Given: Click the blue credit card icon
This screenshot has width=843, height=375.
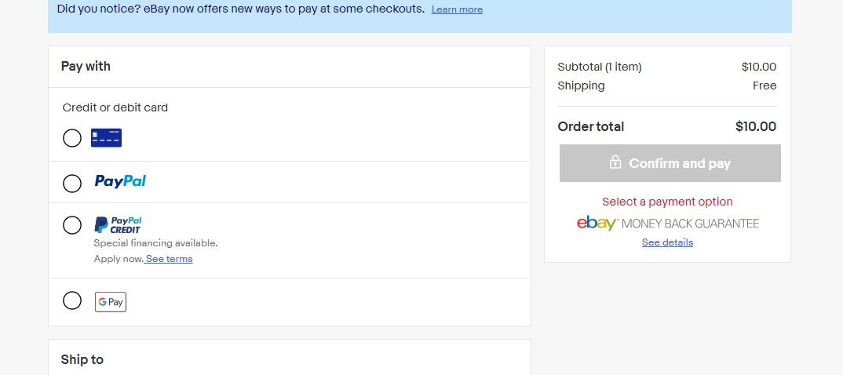Looking at the screenshot, I should tap(106, 138).
